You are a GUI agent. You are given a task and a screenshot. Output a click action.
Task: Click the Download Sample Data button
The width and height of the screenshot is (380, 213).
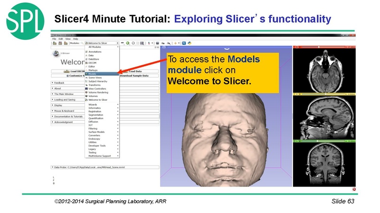click(139, 76)
